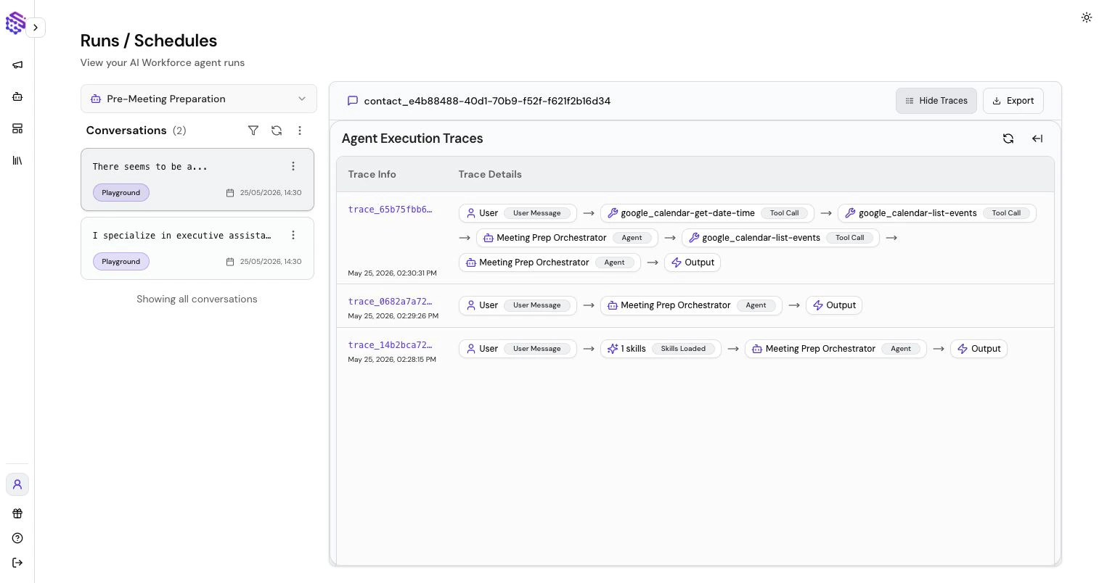The height and width of the screenshot is (583, 1107).
Task: Open the library books sidebar icon
Action: (17, 160)
